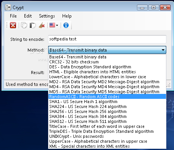Select SHA224 - US Secure Hash 224 algorithm
174x150 pixels.
[107, 106]
